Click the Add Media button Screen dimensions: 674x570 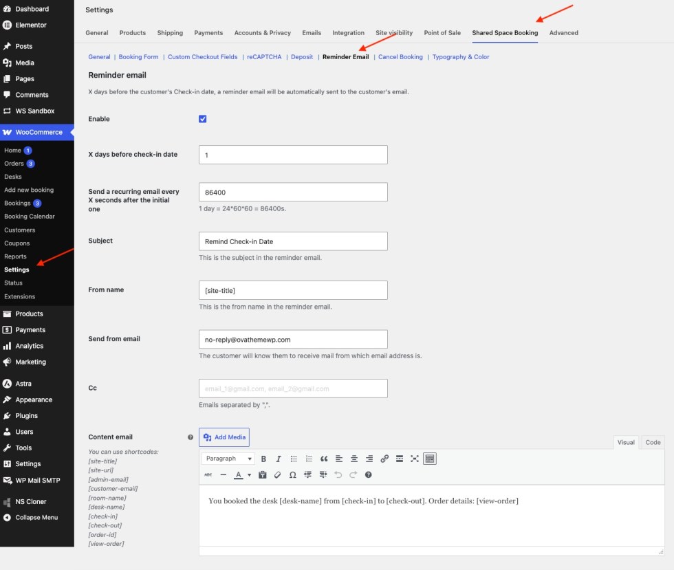pyautogui.click(x=224, y=437)
